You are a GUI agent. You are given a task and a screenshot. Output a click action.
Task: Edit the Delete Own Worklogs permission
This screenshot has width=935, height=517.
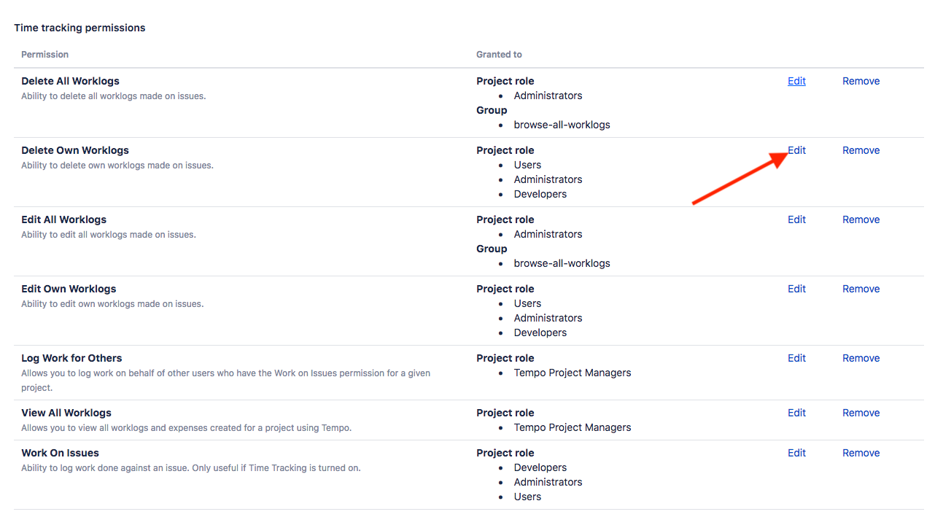797,150
